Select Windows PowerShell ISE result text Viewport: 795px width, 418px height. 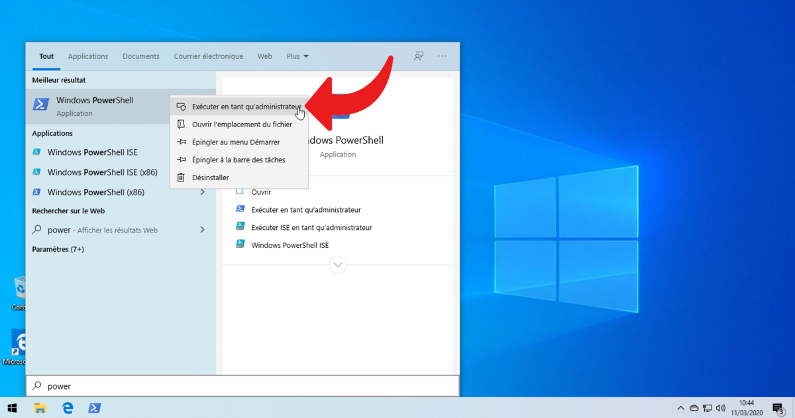pyautogui.click(x=93, y=152)
